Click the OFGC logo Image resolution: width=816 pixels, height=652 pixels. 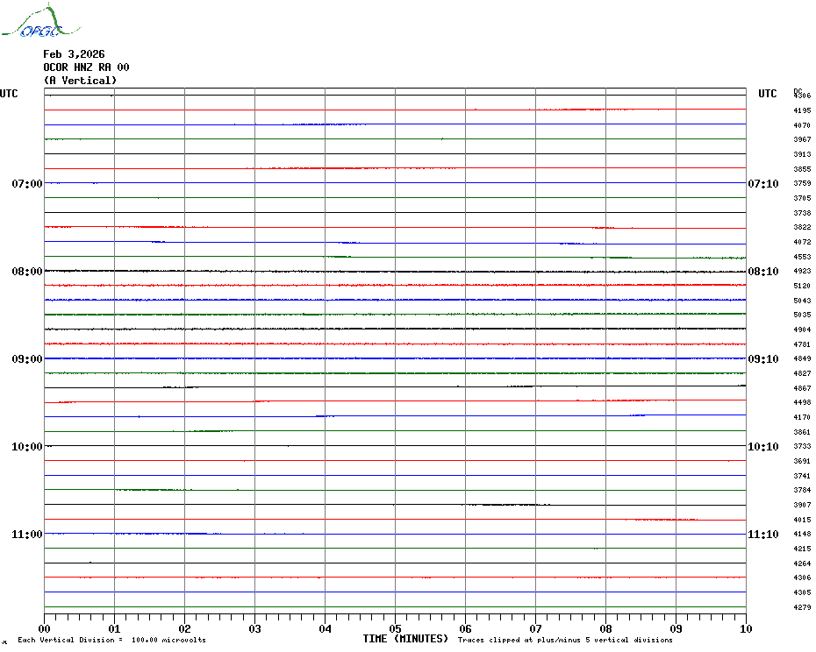coord(40,21)
